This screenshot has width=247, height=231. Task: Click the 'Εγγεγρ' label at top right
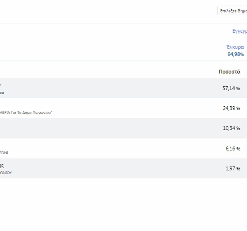click(x=240, y=31)
